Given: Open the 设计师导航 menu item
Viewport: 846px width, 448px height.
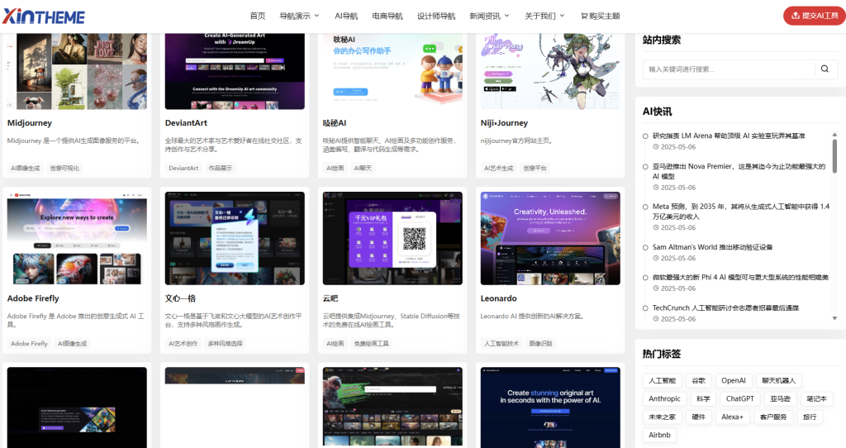Looking at the screenshot, I should (x=436, y=17).
